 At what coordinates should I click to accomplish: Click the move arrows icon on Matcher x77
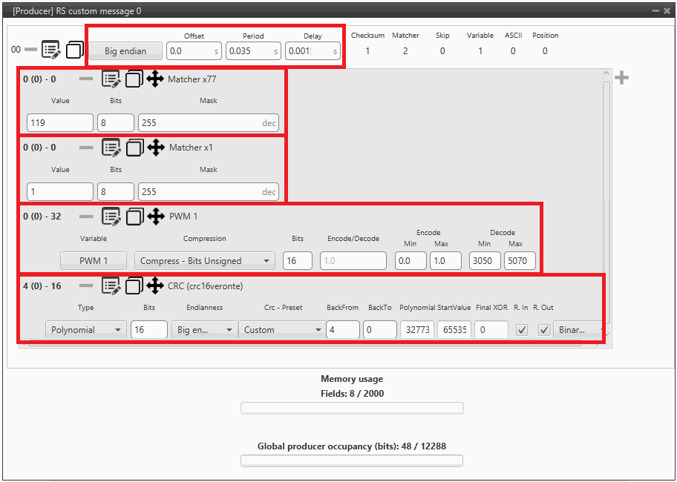point(155,79)
